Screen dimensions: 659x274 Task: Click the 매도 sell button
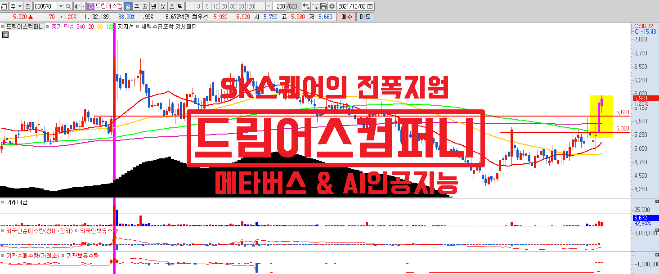365,17
